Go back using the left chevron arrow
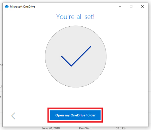Screen dimensions: 151x130 (x=13, y=116)
